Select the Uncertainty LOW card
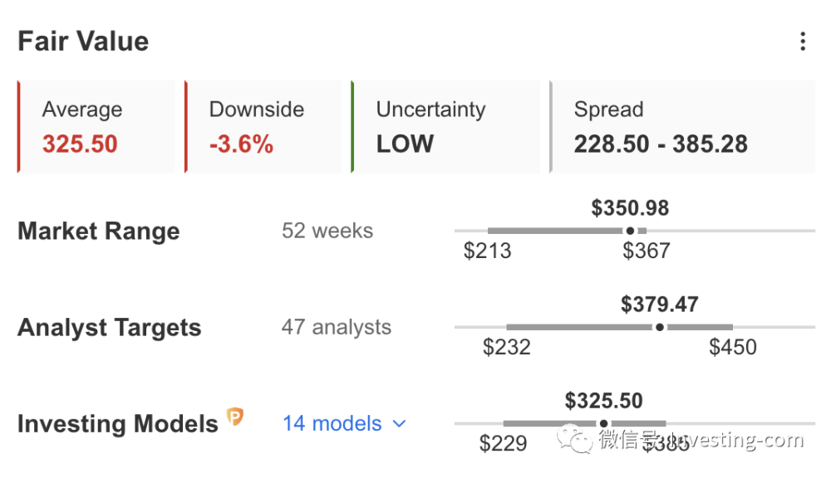The width and height of the screenshot is (831, 478). click(x=445, y=126)
